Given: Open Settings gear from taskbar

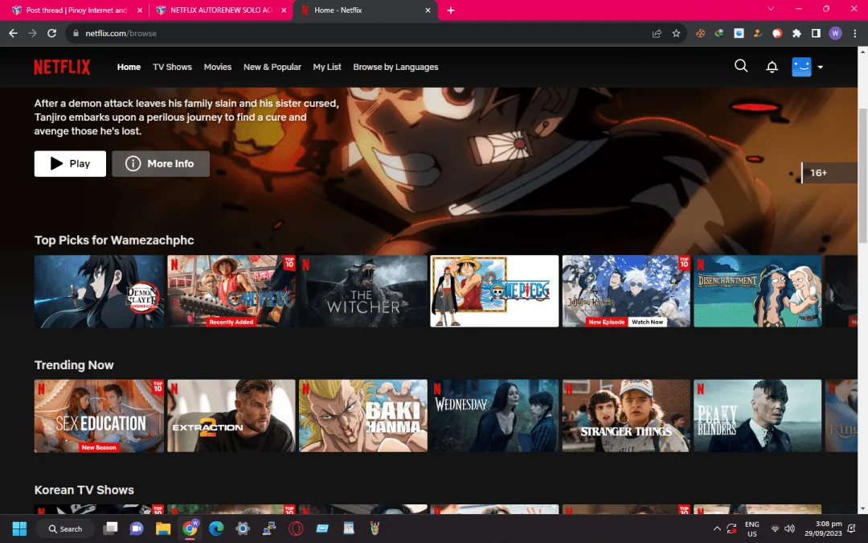Looking at the screenshot, I should coord(243,529).
